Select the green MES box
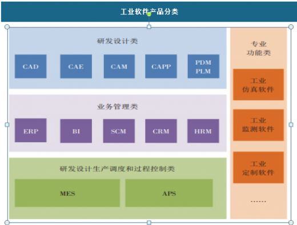The height and width of the screenshot is (225, 297). [67, 193]
